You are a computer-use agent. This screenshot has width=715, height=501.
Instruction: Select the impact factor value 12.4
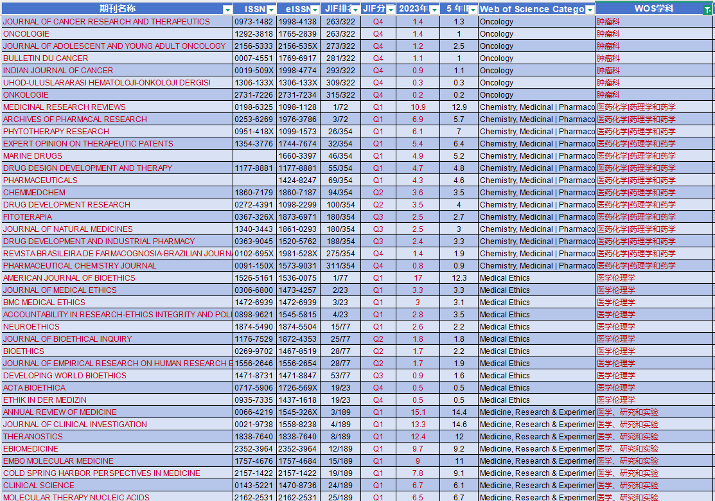(x=418, y=436)
